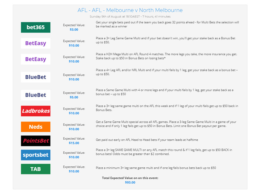
Task: Click the orange Neds logo
Action: click(36, 127)
